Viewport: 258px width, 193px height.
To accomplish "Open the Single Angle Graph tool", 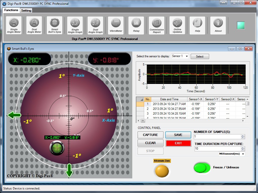I will point(75,25).
